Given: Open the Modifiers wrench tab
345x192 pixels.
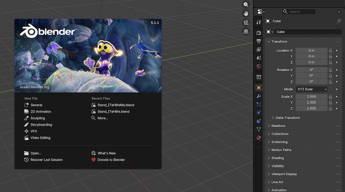Looking at the screenshot, I should coord(259,96).
